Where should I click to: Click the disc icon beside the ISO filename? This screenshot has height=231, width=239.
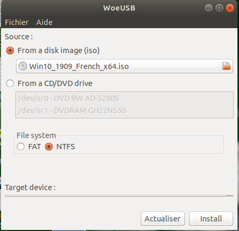(23, 66)
